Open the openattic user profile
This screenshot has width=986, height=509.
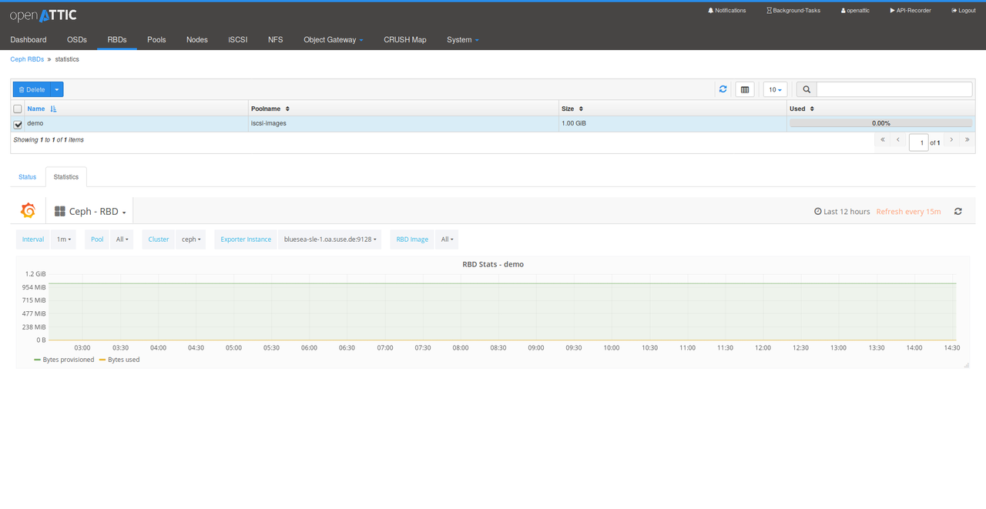855,11
